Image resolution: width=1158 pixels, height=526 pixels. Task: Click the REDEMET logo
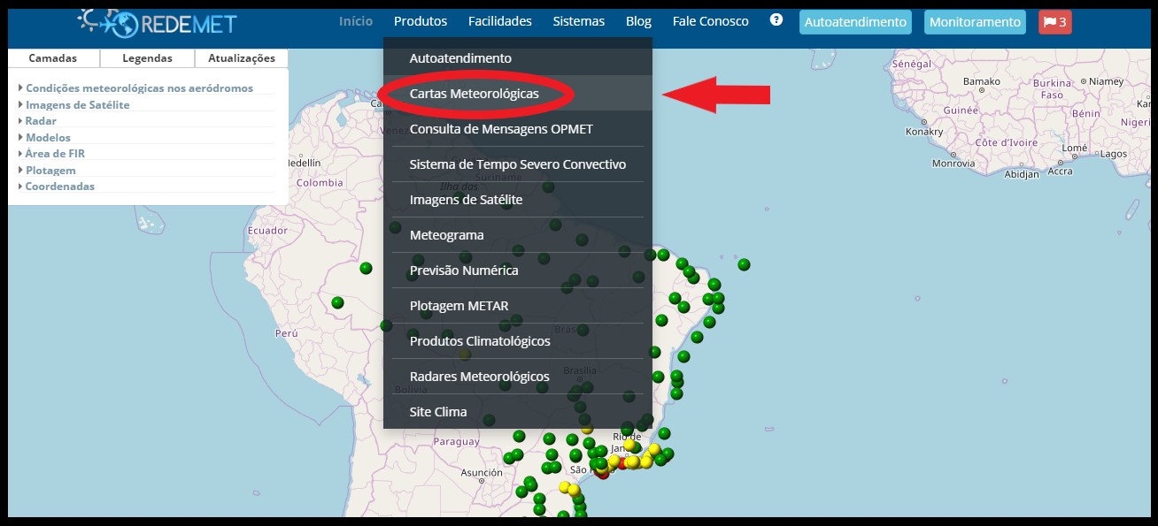click(158, 21)
